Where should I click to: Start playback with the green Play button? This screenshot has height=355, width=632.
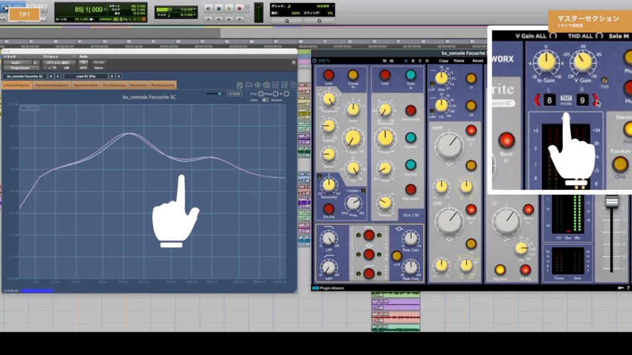pyautogui.click(x=229, y=9)
